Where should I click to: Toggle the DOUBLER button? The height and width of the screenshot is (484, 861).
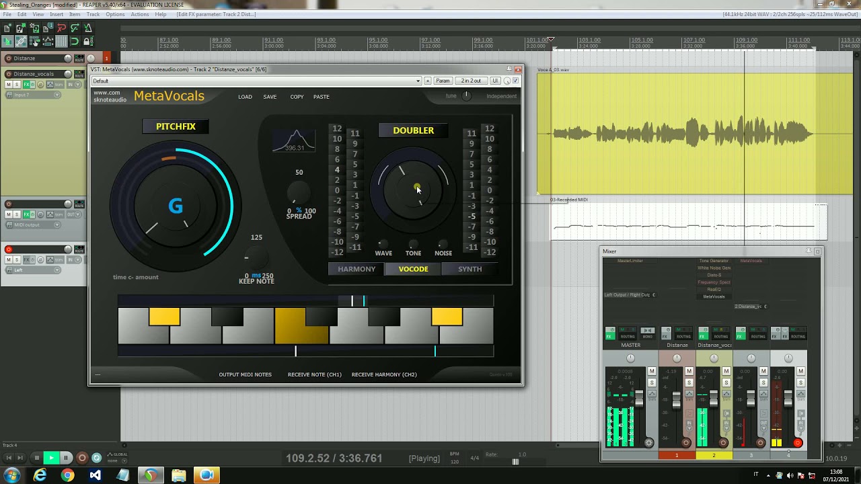pos(414,130)
